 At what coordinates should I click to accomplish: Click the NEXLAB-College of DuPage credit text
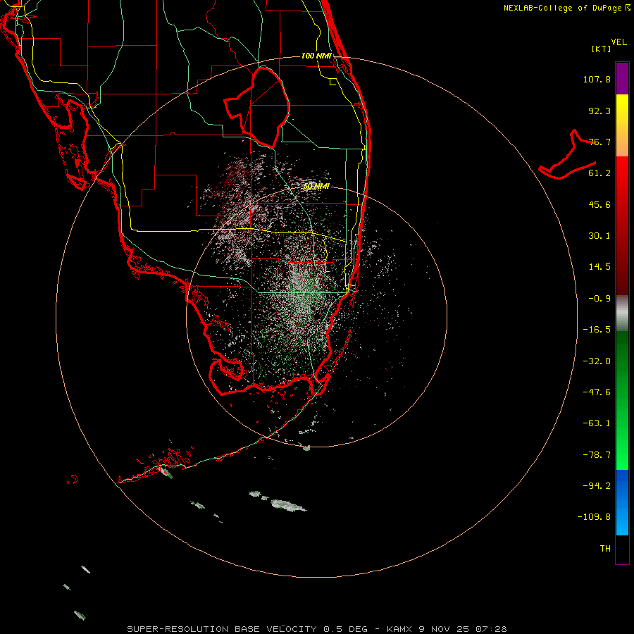point(566,8)
